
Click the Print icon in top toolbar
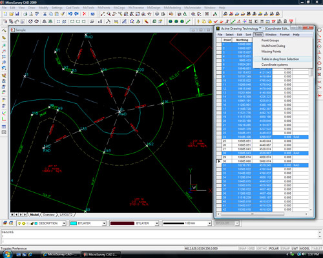click(x=25, y=14)
